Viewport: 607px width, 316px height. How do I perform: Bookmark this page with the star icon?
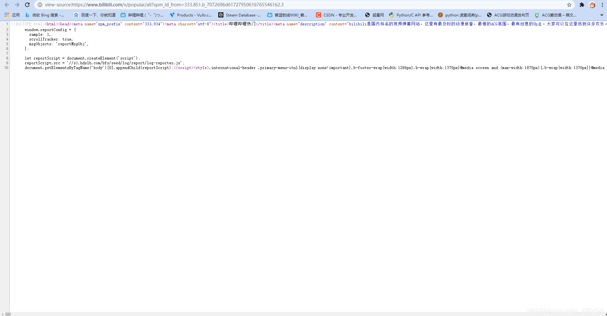[569, 5]
